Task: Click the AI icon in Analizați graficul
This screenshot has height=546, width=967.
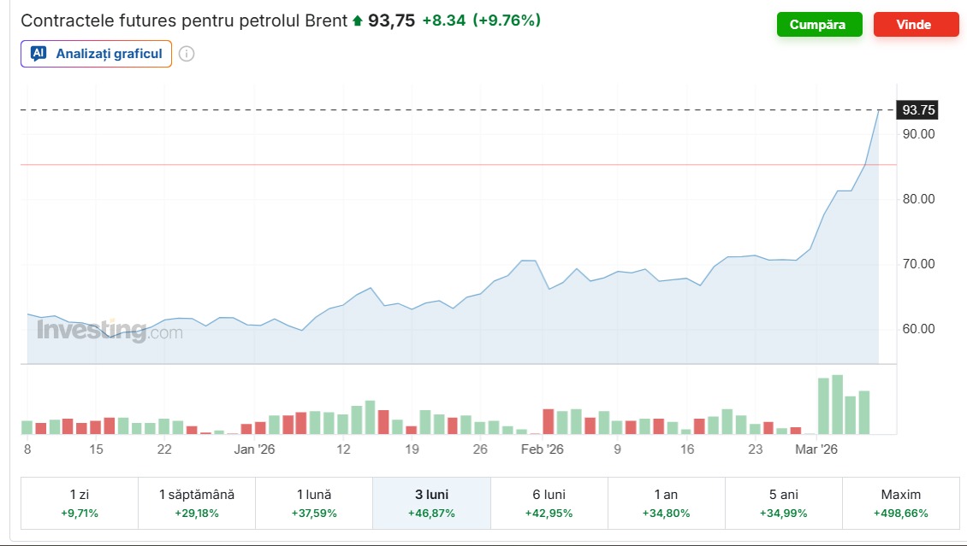Action: tap(38, 54)
